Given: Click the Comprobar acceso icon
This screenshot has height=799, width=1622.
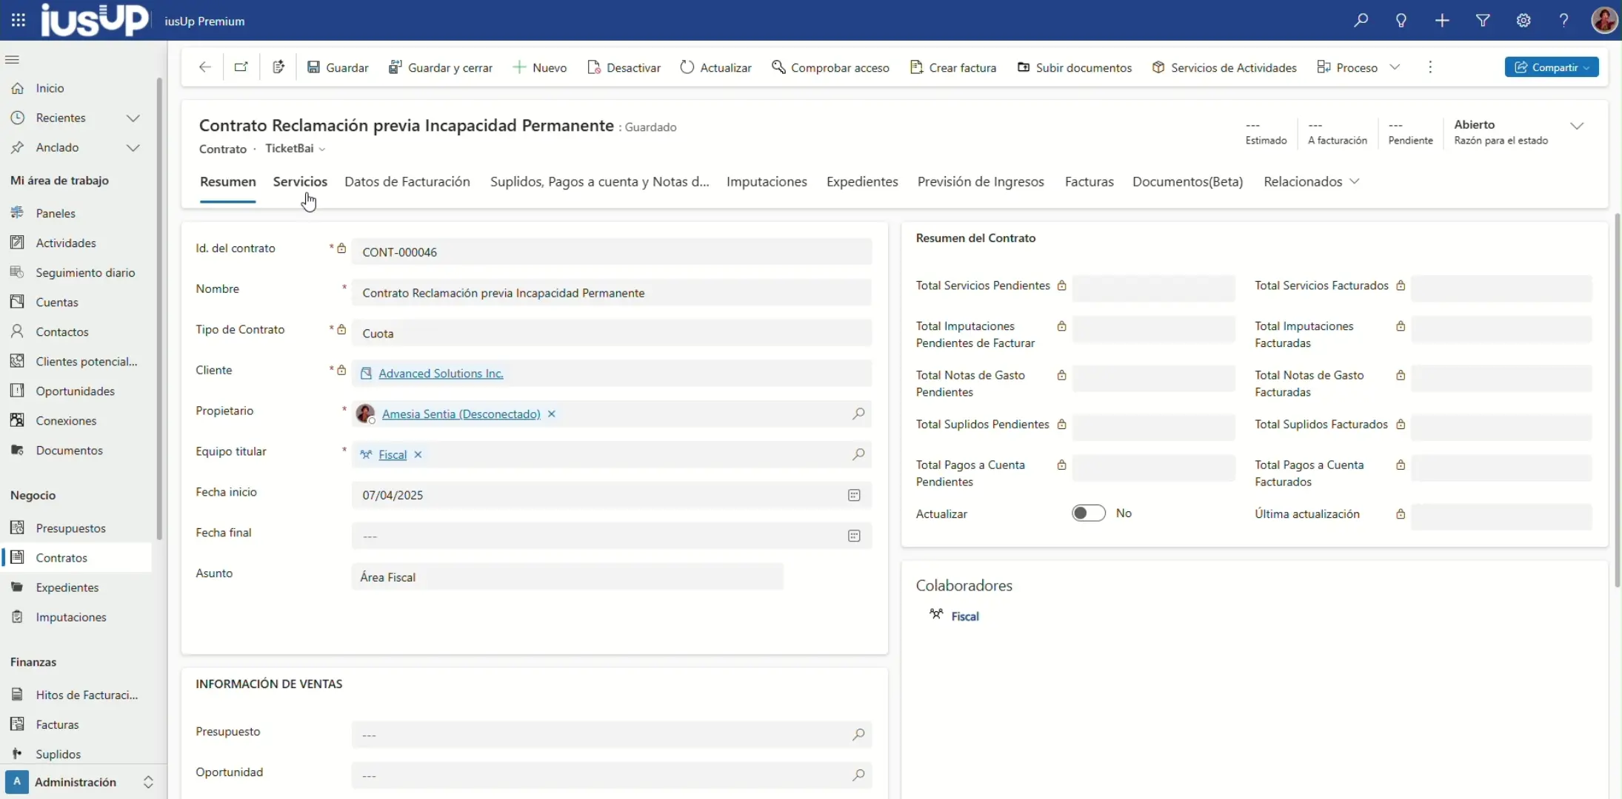Looking at the screenshot, I should 778,67.
